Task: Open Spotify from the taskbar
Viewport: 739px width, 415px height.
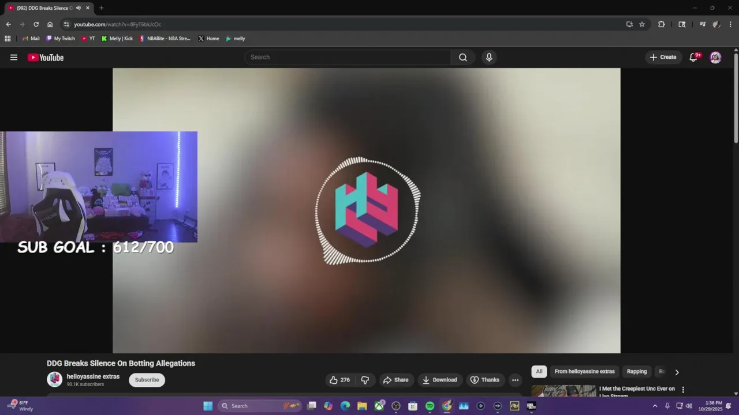Action: [430, 406]
